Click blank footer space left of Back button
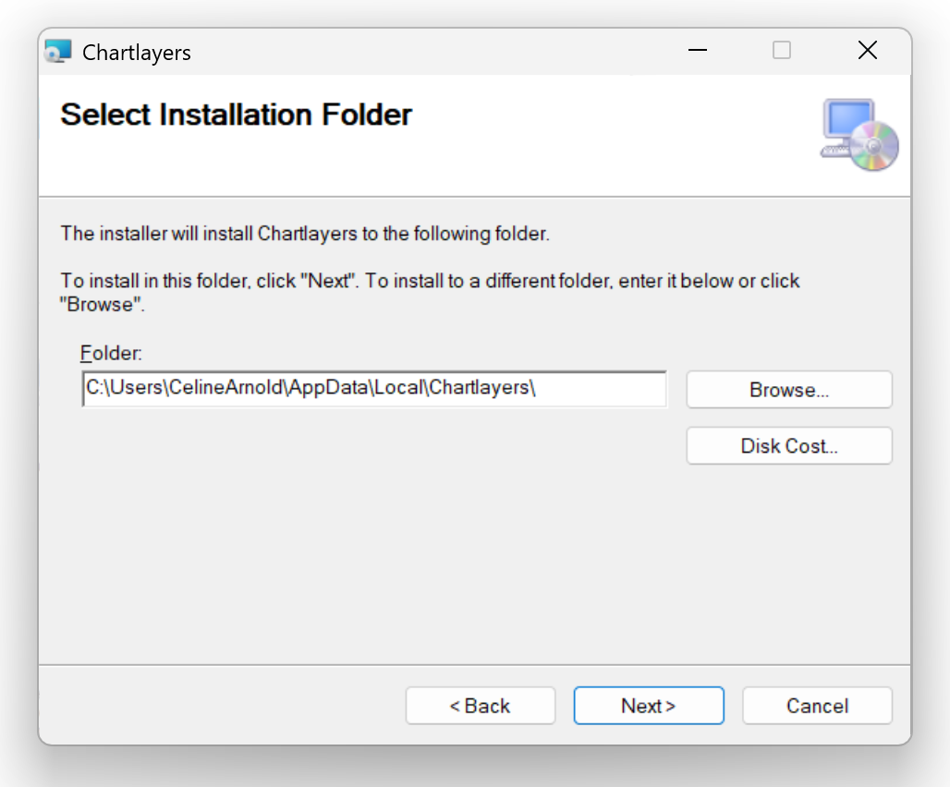The width and height of the screenshot is (950, 787). (222, 706)
